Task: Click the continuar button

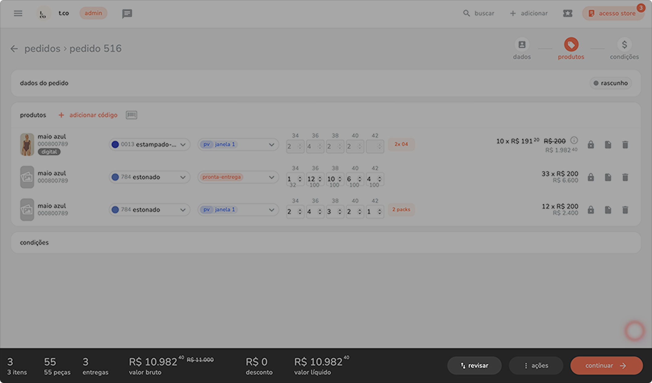Action: pyautogui.click(x=606, y=366)
